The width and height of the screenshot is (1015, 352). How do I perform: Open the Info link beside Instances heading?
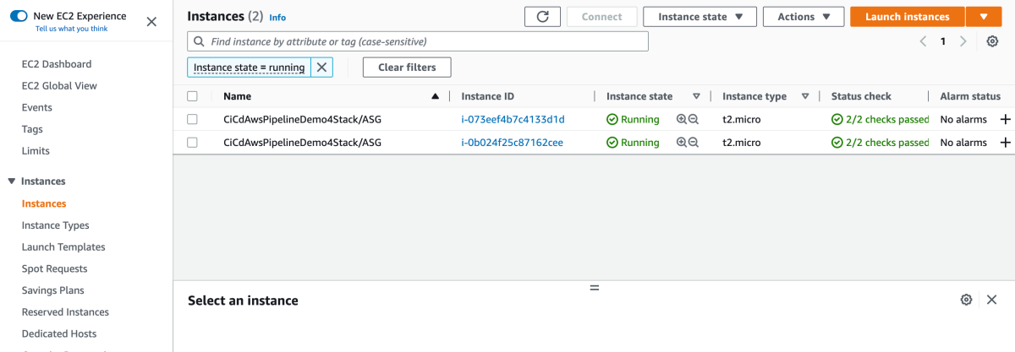(x=277, y=17)
